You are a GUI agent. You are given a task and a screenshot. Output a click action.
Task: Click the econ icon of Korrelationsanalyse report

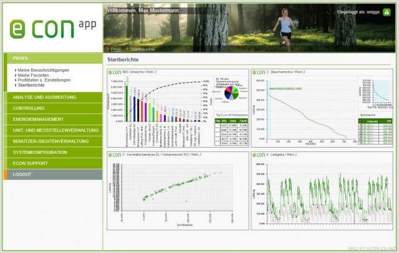115,154
